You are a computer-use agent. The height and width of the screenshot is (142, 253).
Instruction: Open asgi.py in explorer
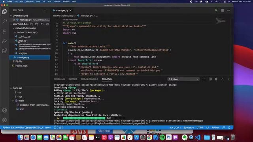click(23, 41)
